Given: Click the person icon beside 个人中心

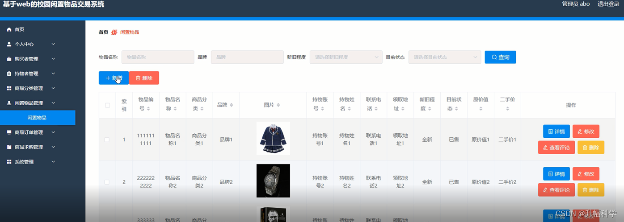Looking at the screenshot, I should click(x=9, y=44).
